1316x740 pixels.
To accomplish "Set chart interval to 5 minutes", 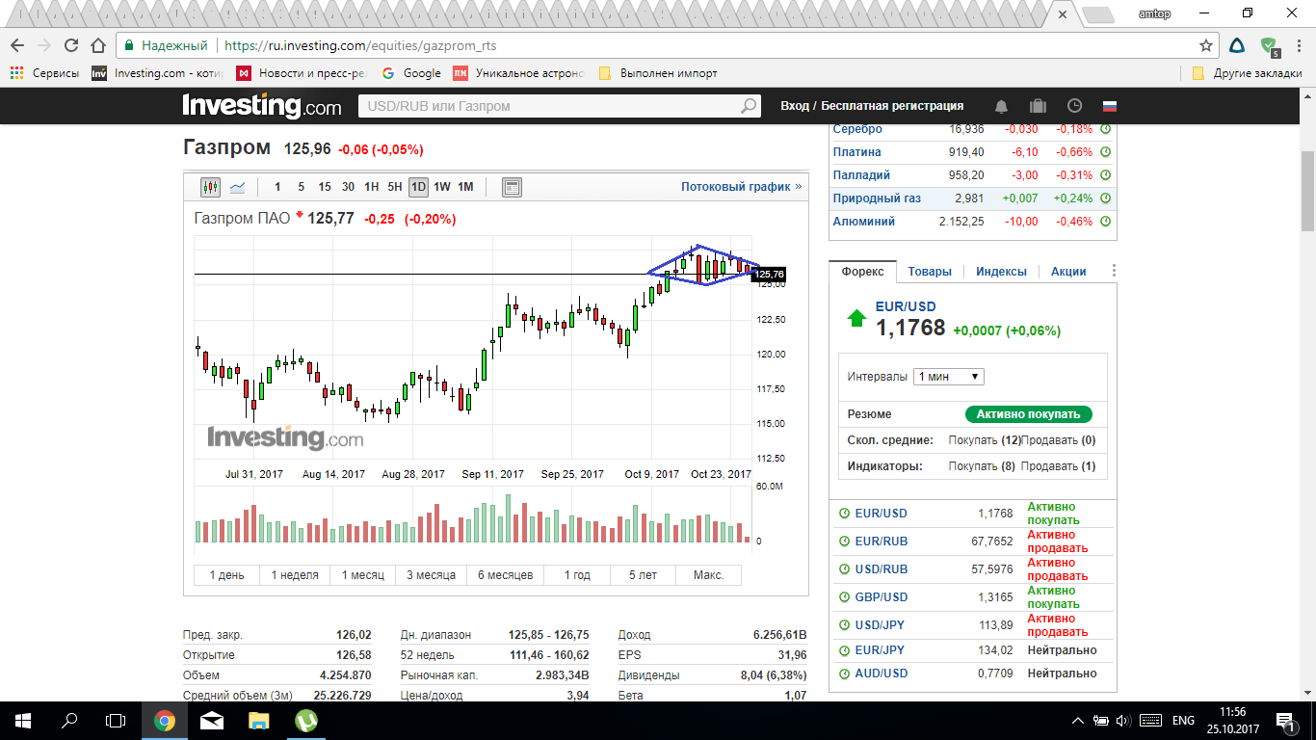I will click(301, 187).
